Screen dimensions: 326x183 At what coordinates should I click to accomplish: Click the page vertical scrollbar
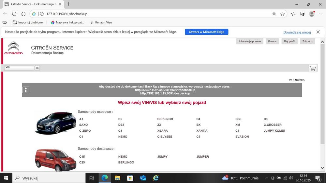pos(322,94)
